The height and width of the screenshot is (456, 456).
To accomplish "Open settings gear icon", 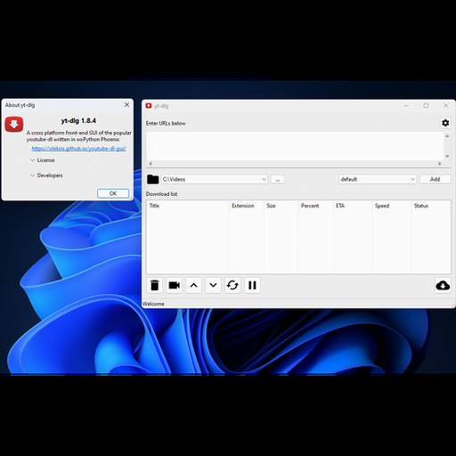I will pyautogui.click(x=445, y=123).
